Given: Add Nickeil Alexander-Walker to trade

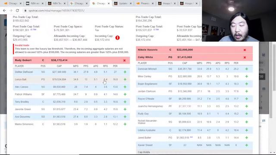Looking at the screenshot, I should (247, 122).
